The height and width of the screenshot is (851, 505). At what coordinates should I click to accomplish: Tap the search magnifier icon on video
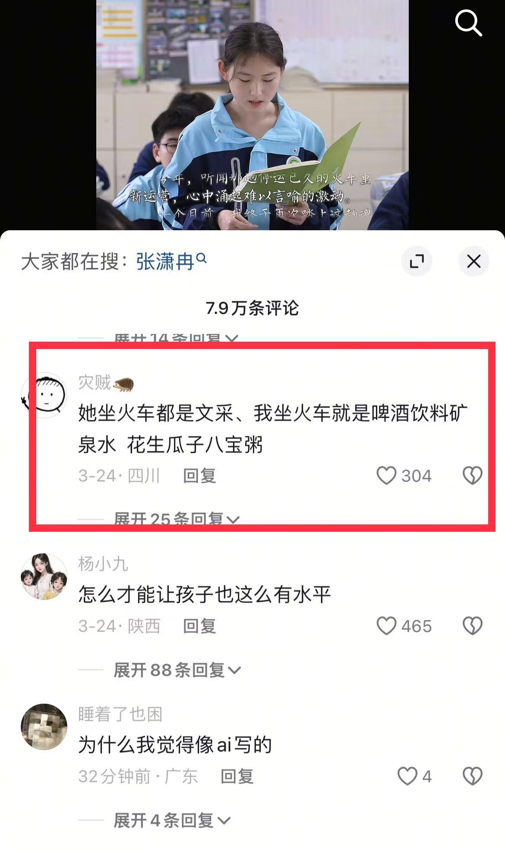(x=469, y=23)
